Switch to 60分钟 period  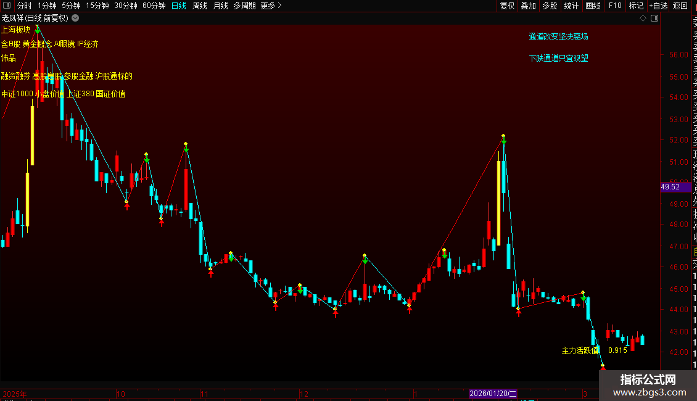point(154,6)
